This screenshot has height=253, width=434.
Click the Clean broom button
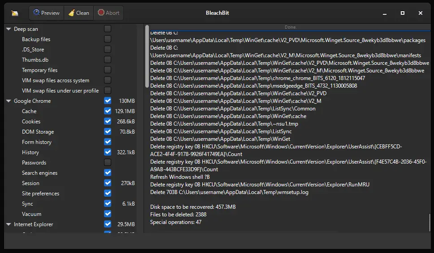point(79,13)
